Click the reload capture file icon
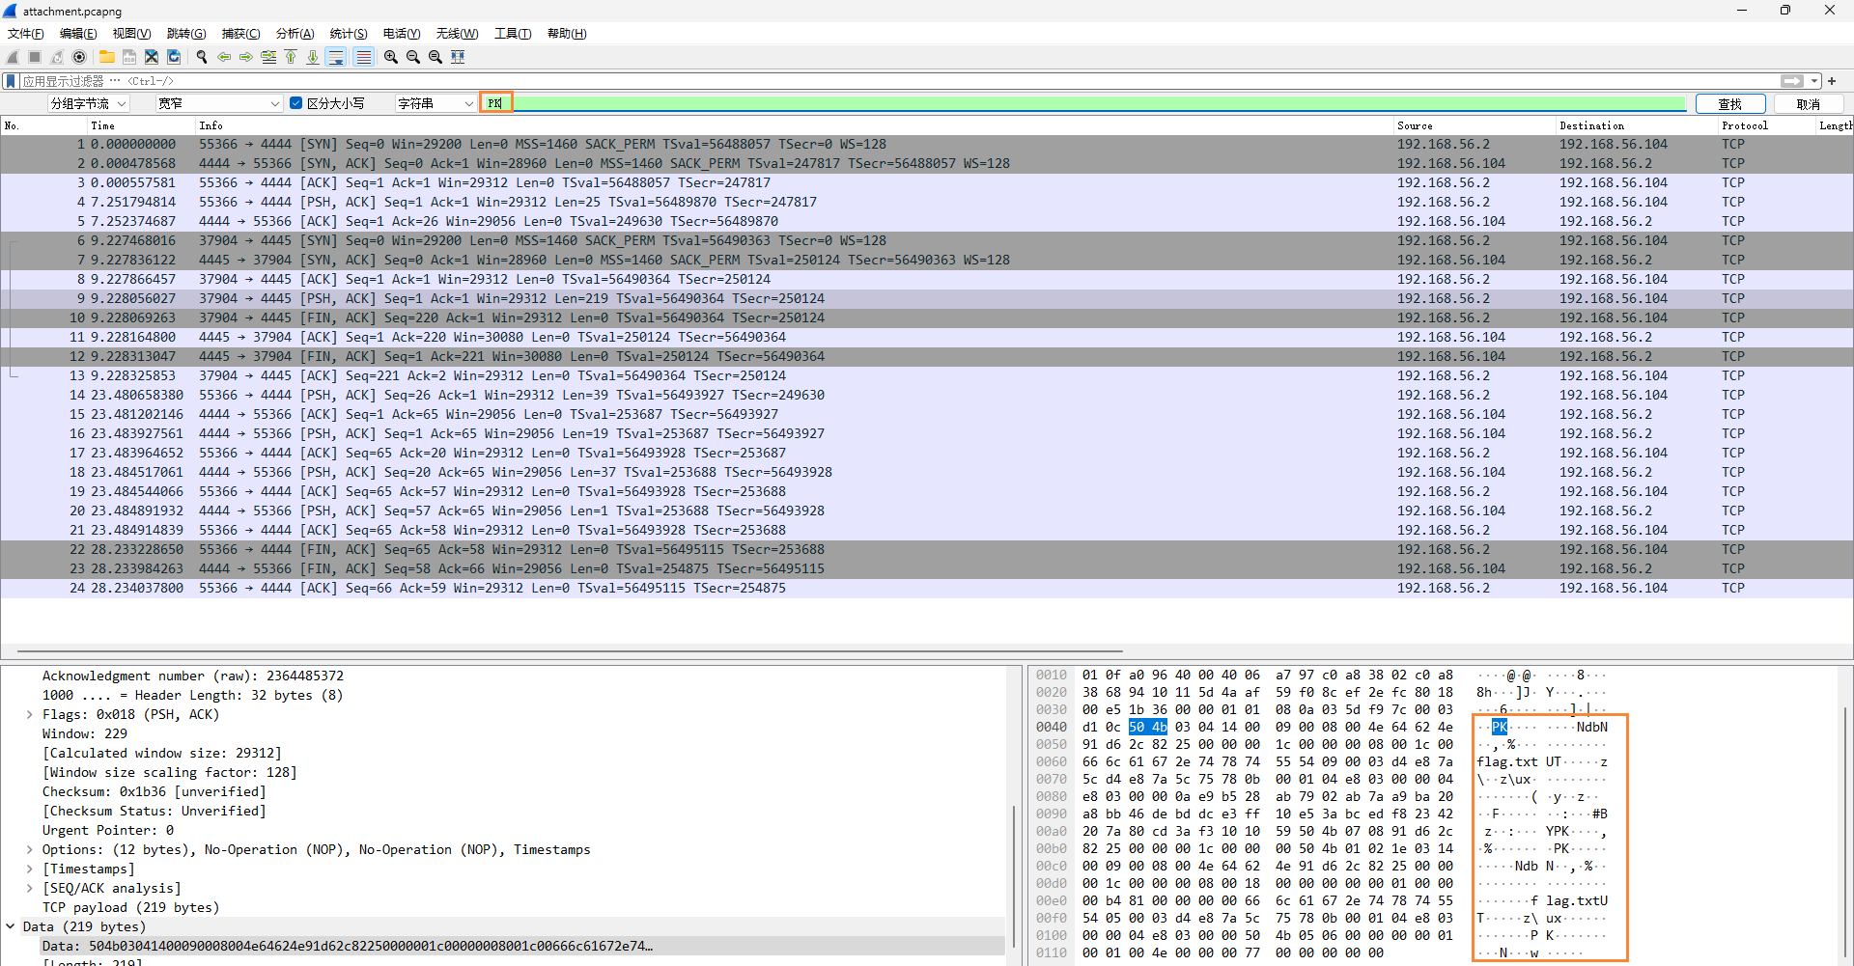 [x=174, y=57]
